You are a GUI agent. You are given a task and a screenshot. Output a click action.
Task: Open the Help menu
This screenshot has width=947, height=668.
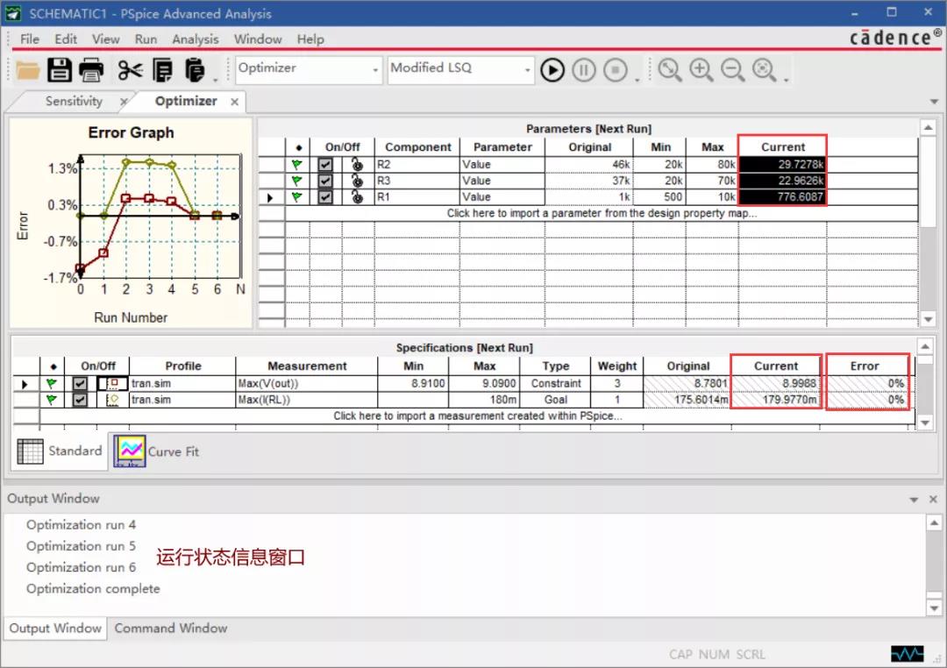point(310,39)
